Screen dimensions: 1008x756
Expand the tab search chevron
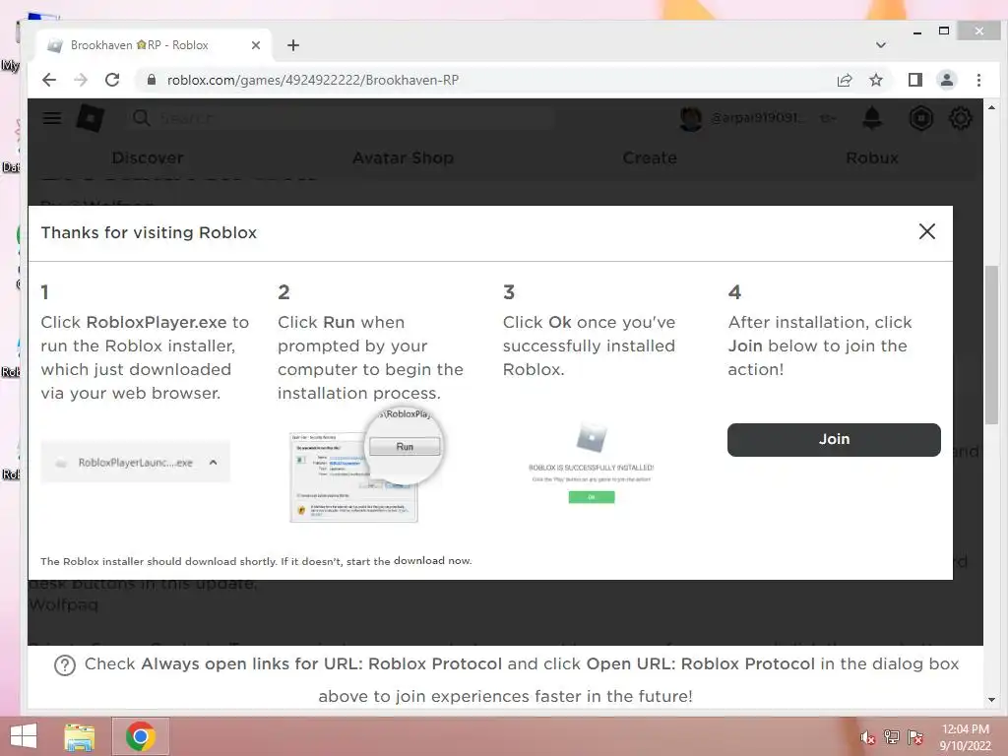(881, 45)
